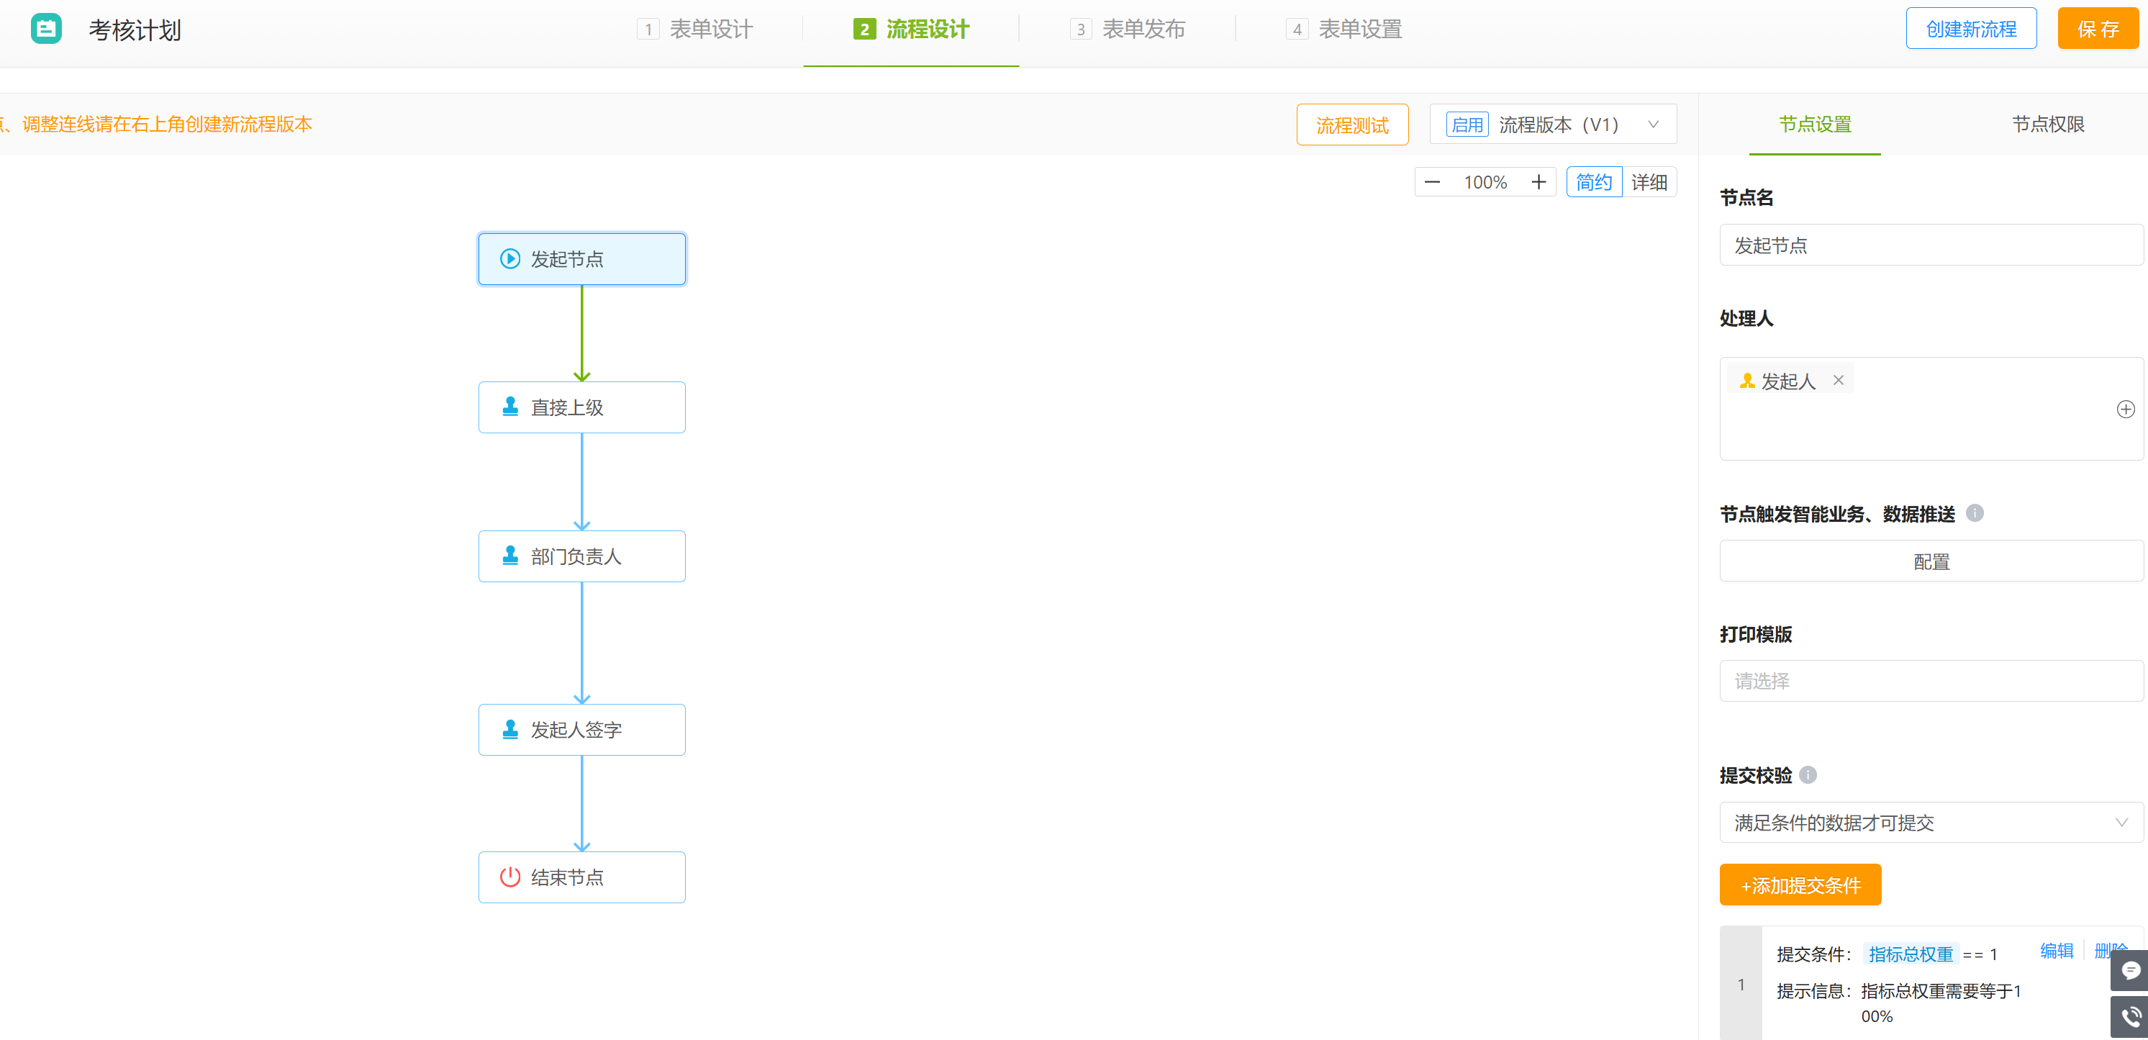Expand 流程版本 (V1) dropdown
Screen dimensions: 2148x1040
1553,125
